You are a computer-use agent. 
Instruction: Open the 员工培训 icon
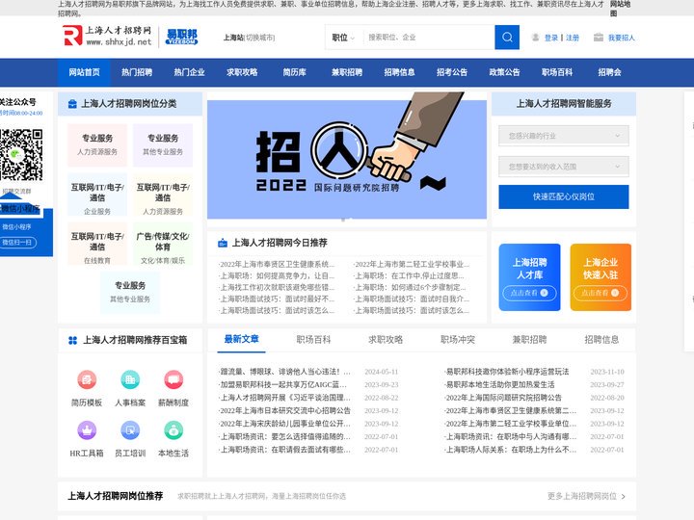[130, 429]
